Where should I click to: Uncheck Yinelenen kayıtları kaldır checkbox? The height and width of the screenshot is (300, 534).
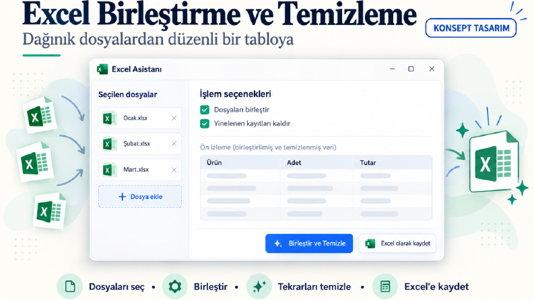point(205,124)
